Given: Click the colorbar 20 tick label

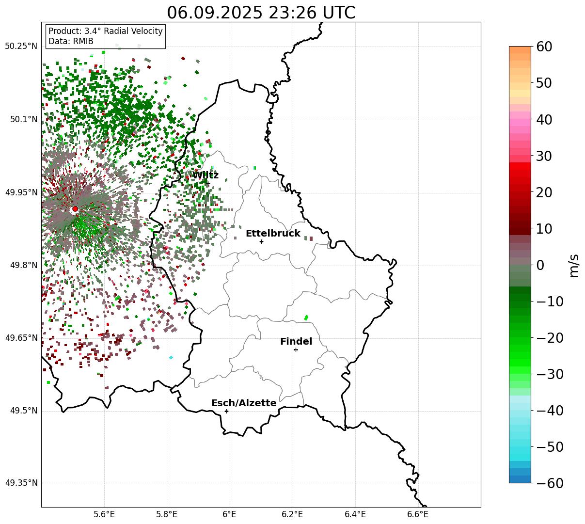Looking at the screenshot, I should 543,192.
